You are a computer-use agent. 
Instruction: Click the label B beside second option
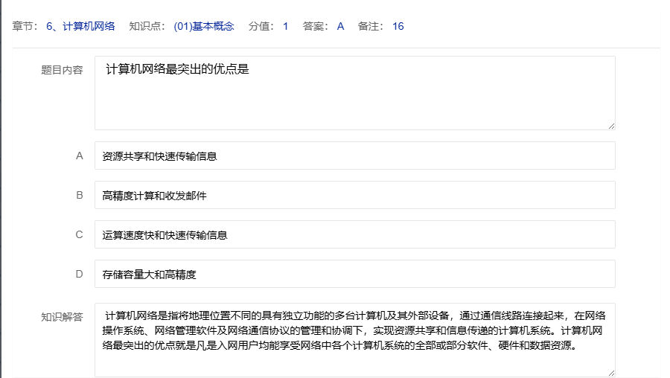(x=79, y=196)
